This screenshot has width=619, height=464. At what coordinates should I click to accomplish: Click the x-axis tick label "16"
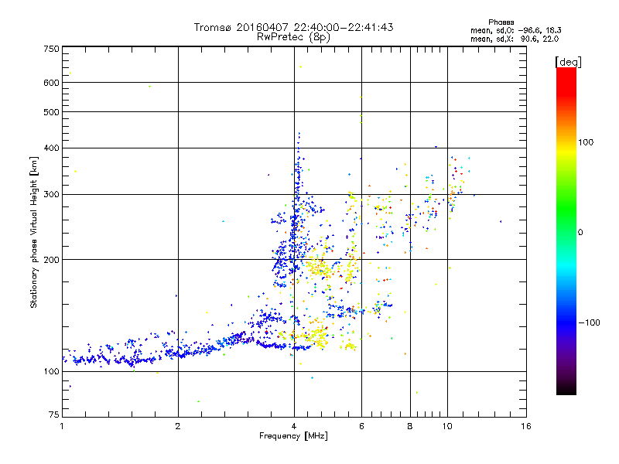[x=526, y=427]
